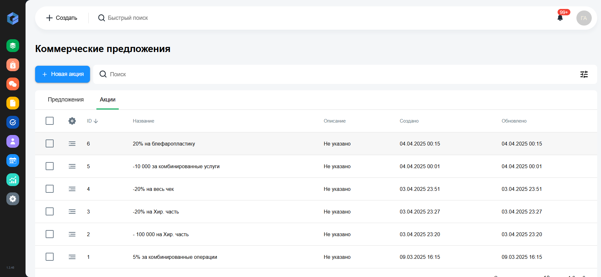Open the green layers sidebar section
The width and height of the screenshot is (601, 277).
13,46
